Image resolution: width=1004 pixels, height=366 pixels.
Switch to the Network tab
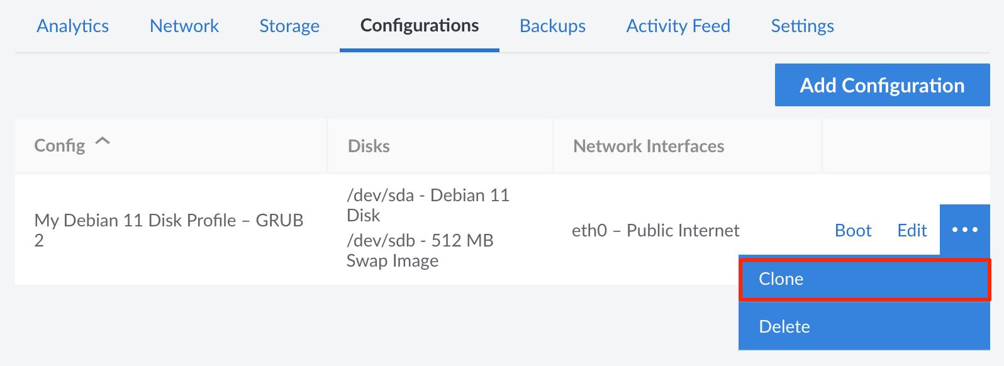[184, 26]
